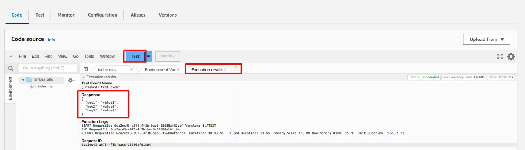Viewport: 525px width, 150px height.
Task: Click the index.mjs file icon in the tree
Action: tap(33, 86)
